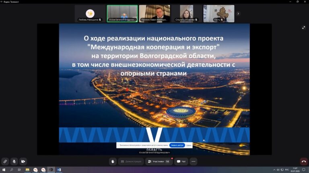Select the Гость video tile
309x173 pixels.
[x=219, y=14]
